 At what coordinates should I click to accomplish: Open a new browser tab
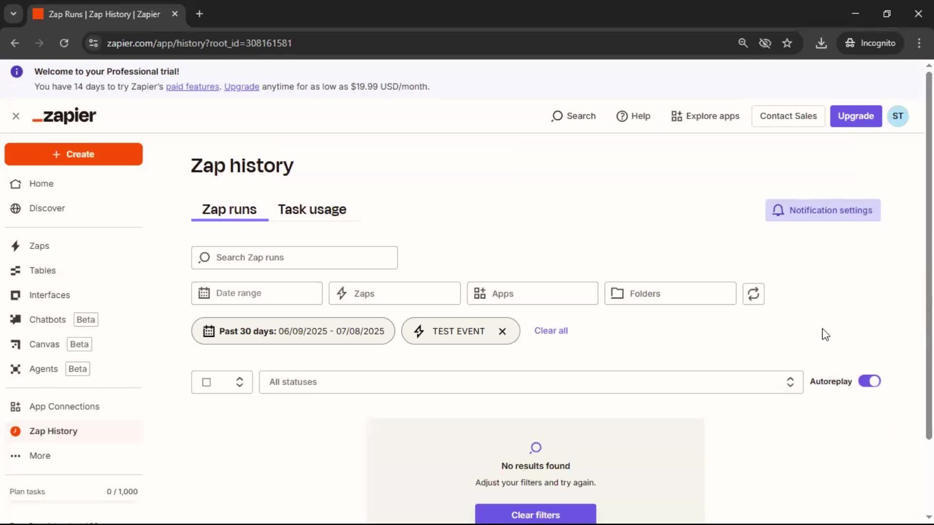(x=199, y=14)
